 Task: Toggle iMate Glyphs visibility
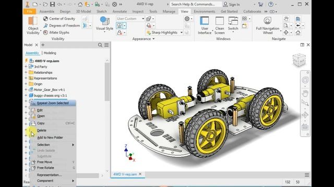click(56, 32)
